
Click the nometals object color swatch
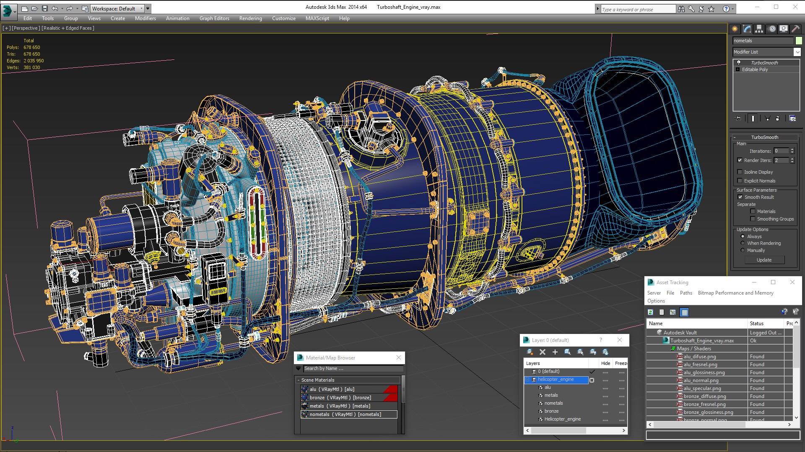pyautogui.click(x=799, y=41)
